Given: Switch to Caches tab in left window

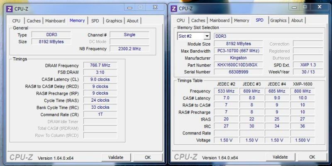Looking at the screenshot, I should point(34,21).
